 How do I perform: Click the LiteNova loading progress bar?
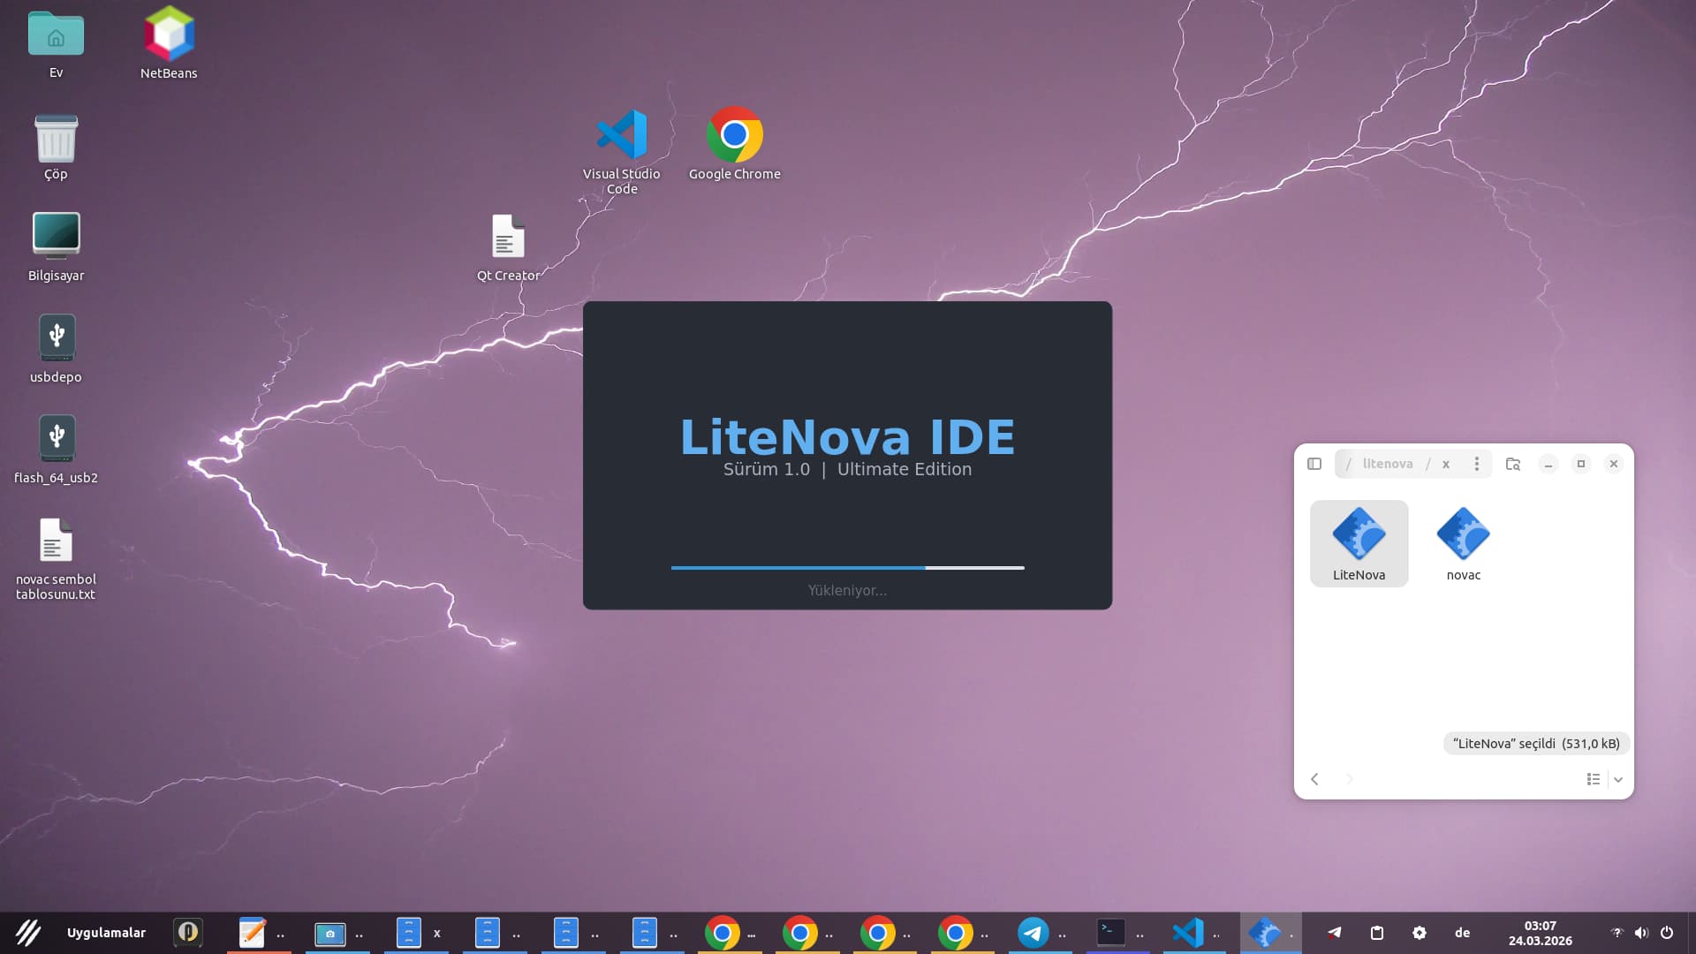tap(847, 568)
